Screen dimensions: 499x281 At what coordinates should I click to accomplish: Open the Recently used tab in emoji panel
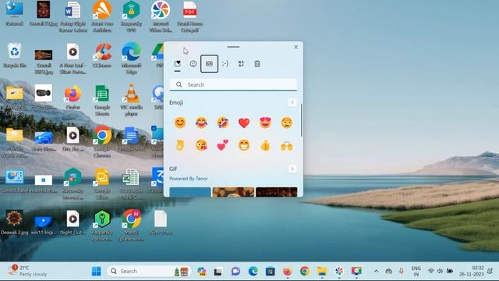178,64
